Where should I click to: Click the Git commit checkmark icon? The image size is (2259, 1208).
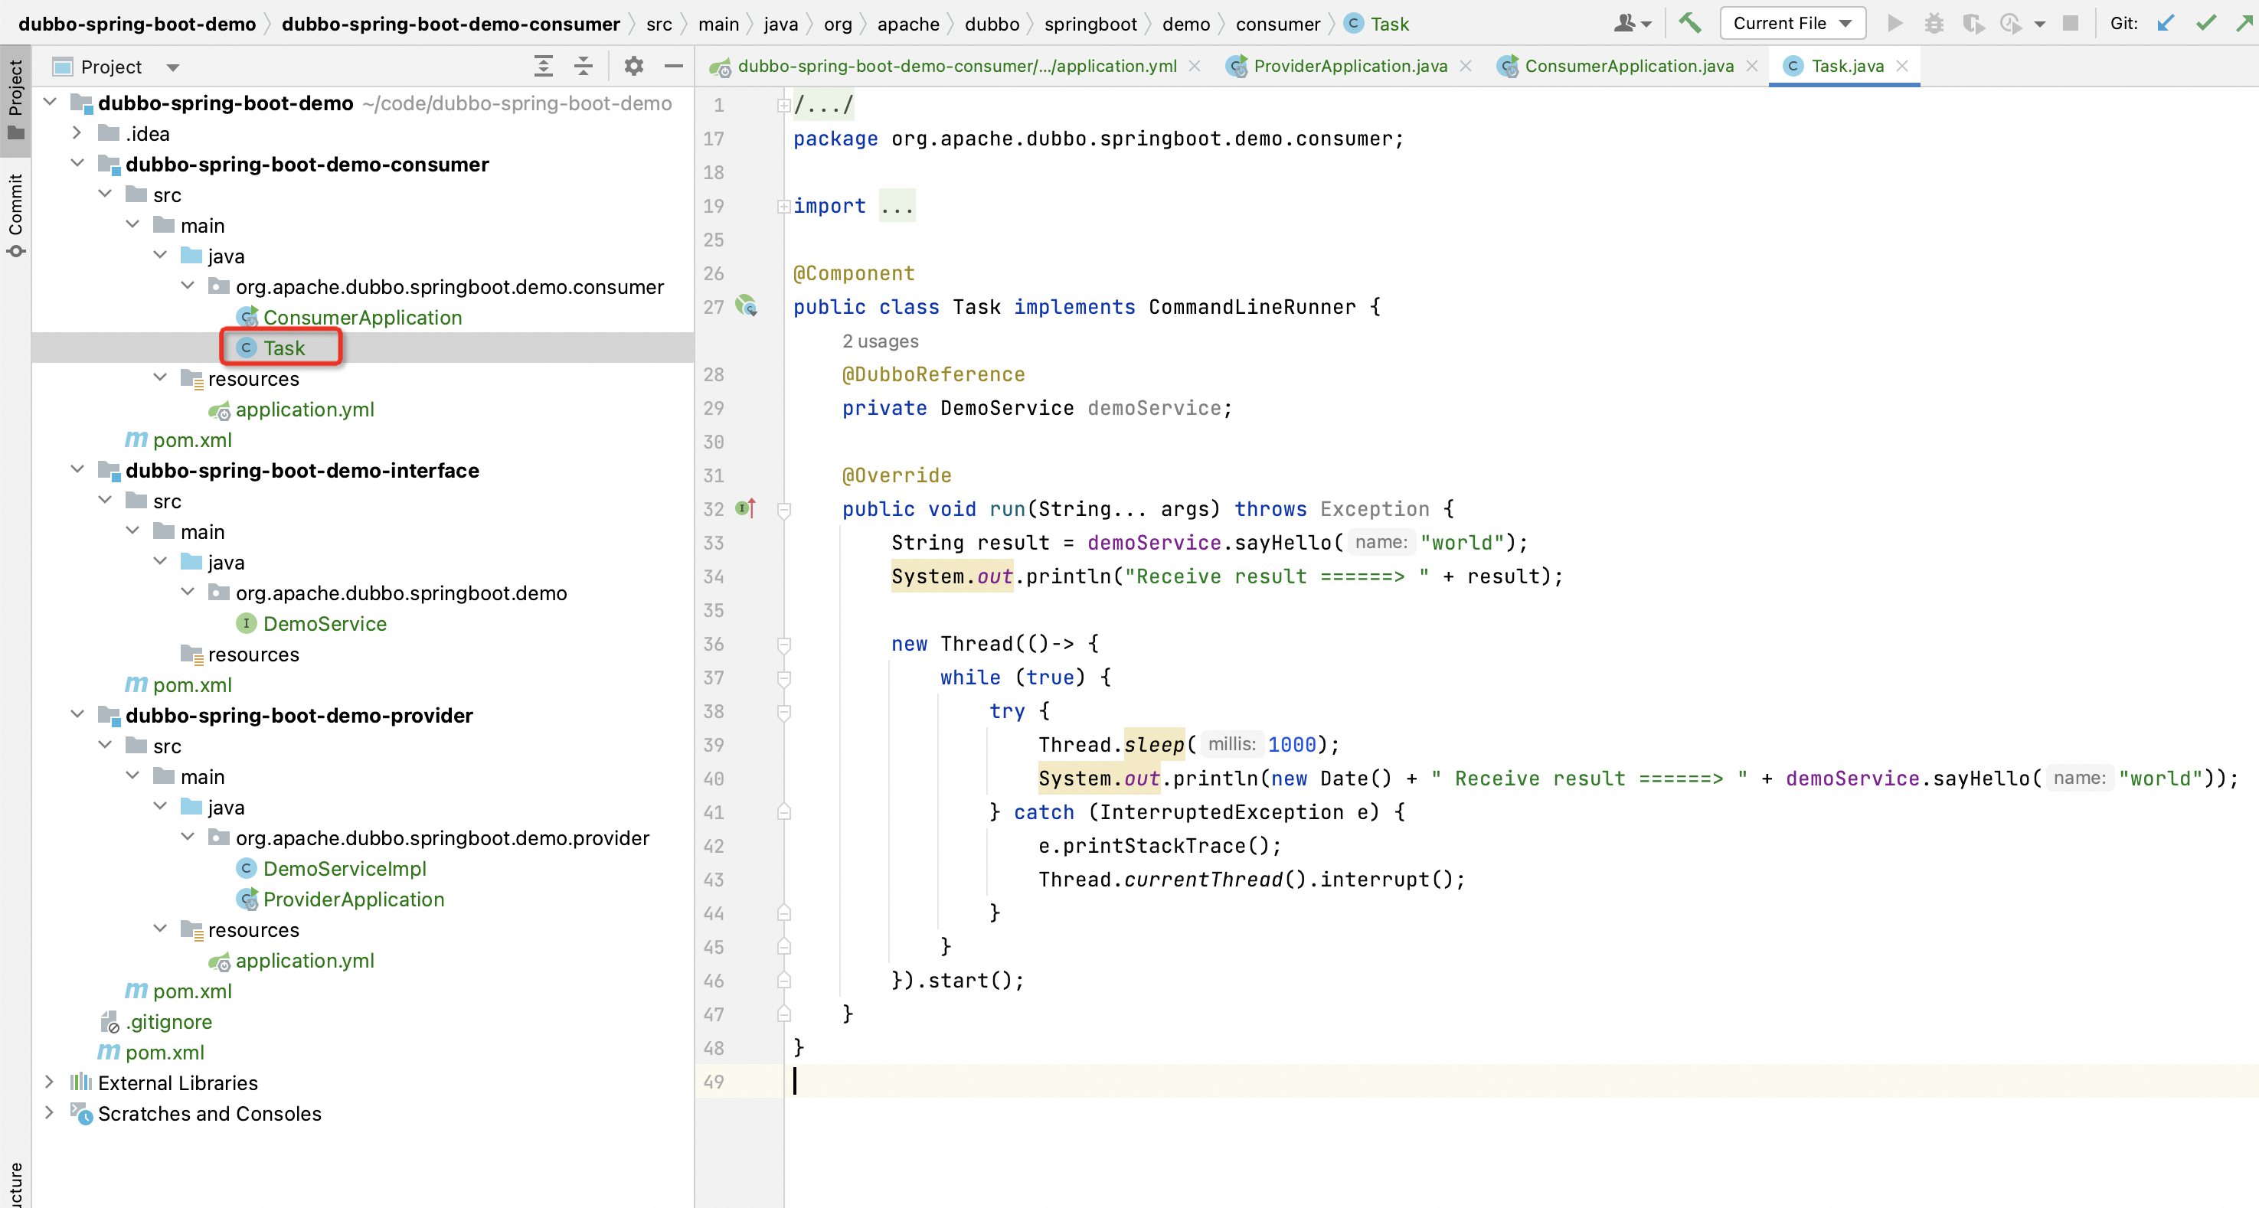2206,23
